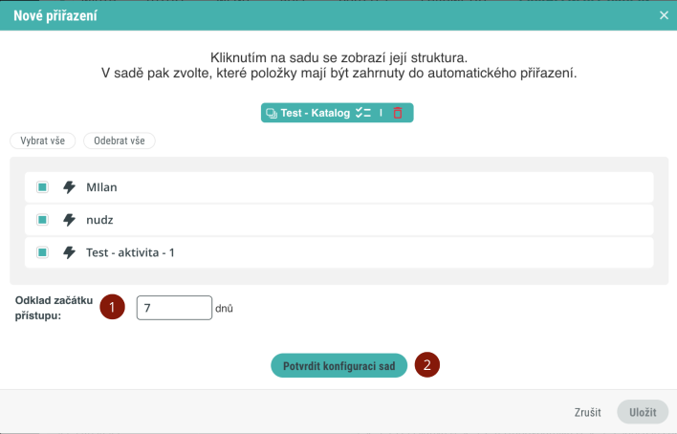Click the lightning icon beside Test - aktivita - 1
The height and width of the screenshot is (434, 677).
pos(69,252)
